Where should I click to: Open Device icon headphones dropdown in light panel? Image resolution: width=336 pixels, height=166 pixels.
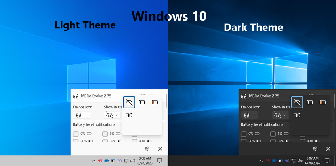(82, 115)
